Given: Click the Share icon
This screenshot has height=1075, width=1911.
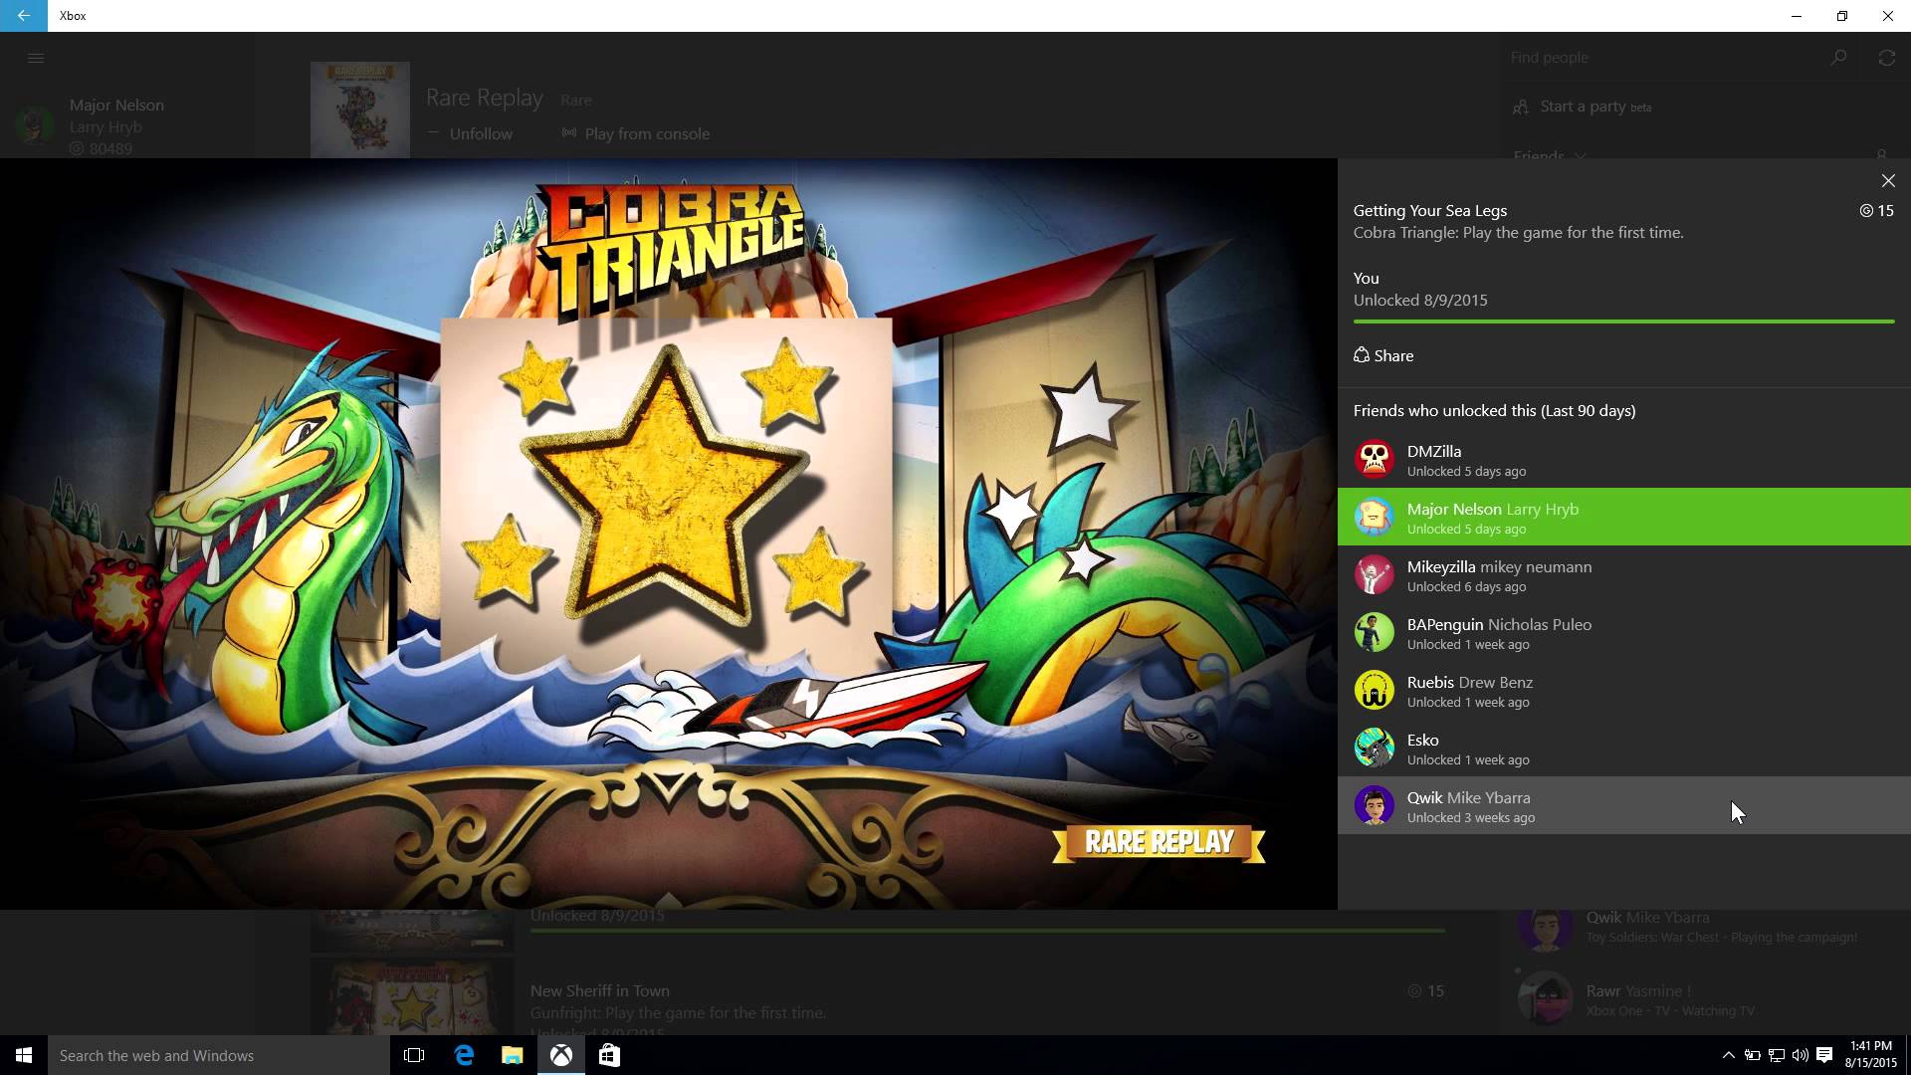Looking at the screenshot, I should pos(1362,355).
